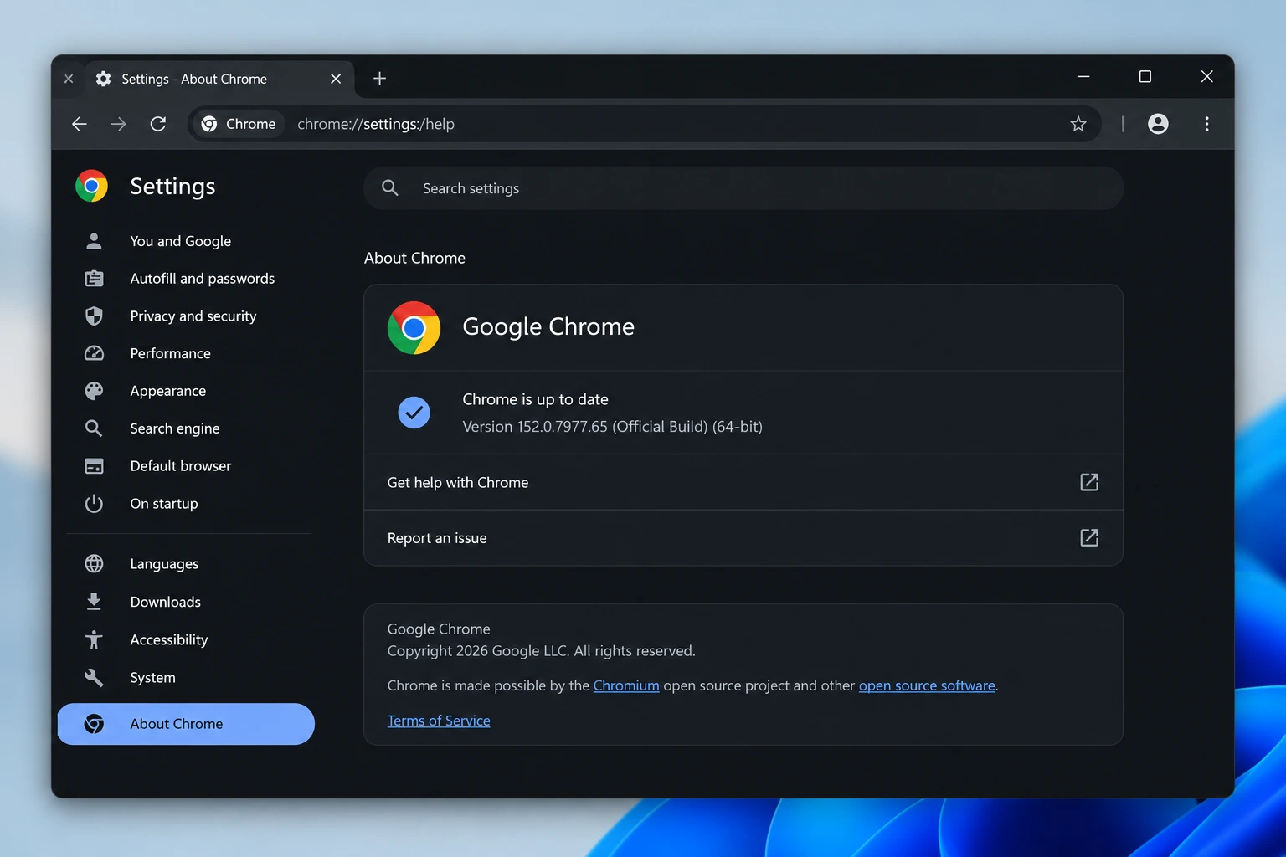Open Get help with Chrome
Image resolution: width=1286 pixels, height=857 pixels.
[x=743, y=482]
